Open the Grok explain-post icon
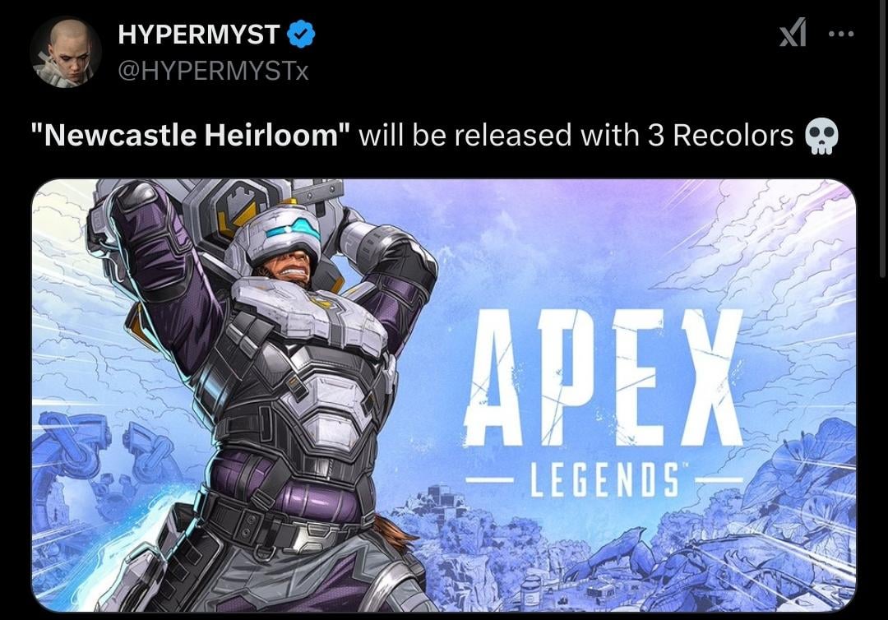 (793, 34)
